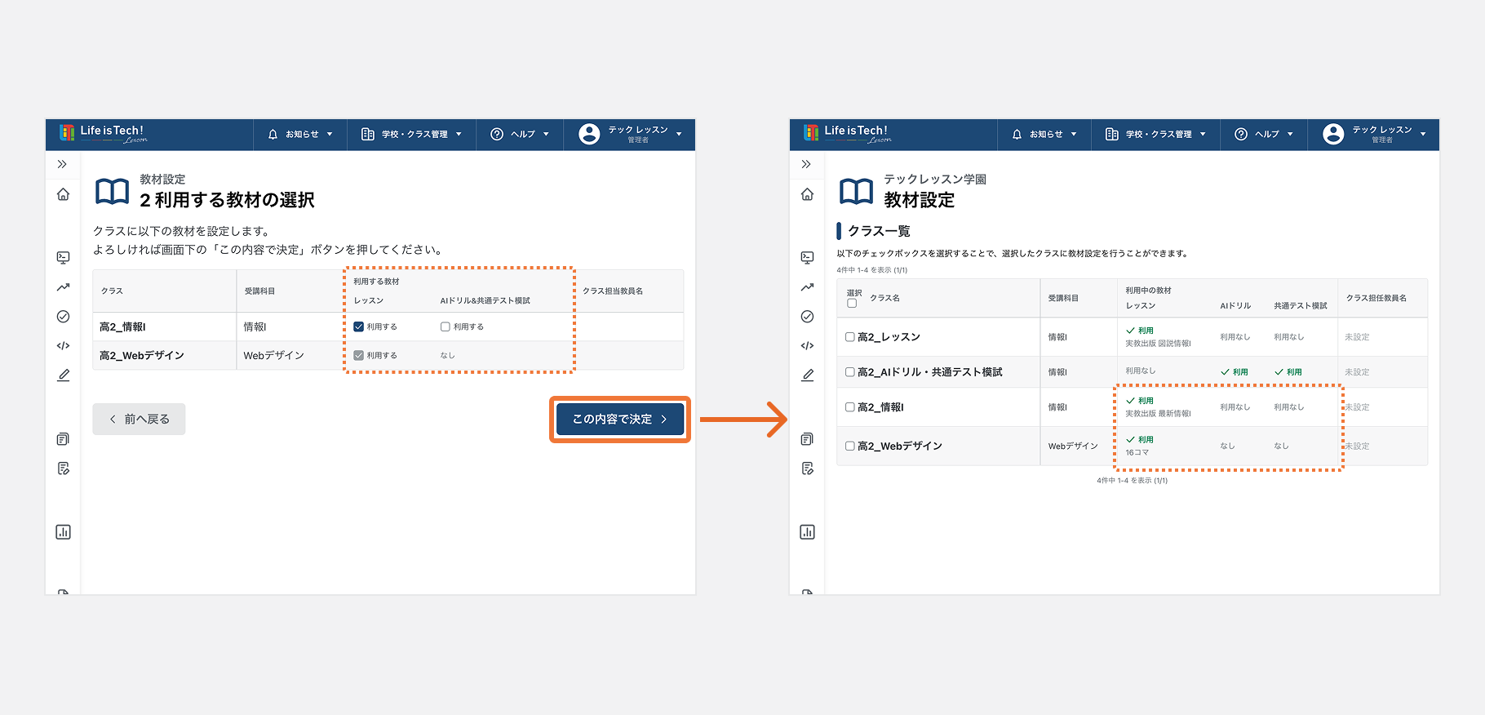Toggle the select-all checkbox under 選択 header
The height and width of the screenshot is (715, 1485).
[x=852, y=304]
